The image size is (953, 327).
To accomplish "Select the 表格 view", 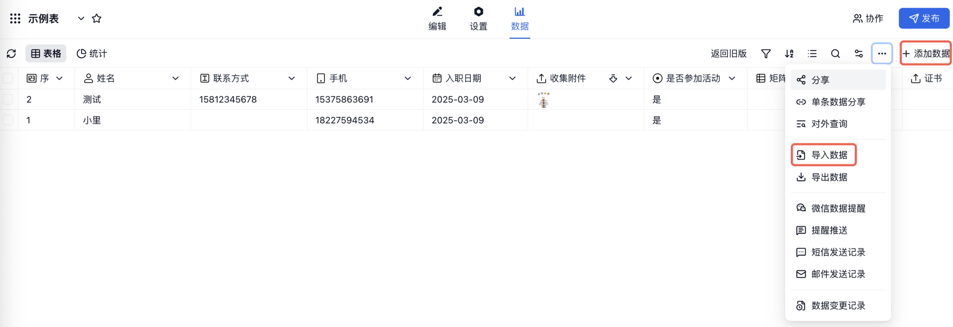I will [46, 53].
